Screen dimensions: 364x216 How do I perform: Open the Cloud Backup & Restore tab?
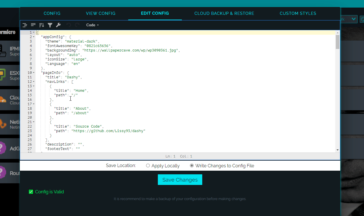[224, 13]
